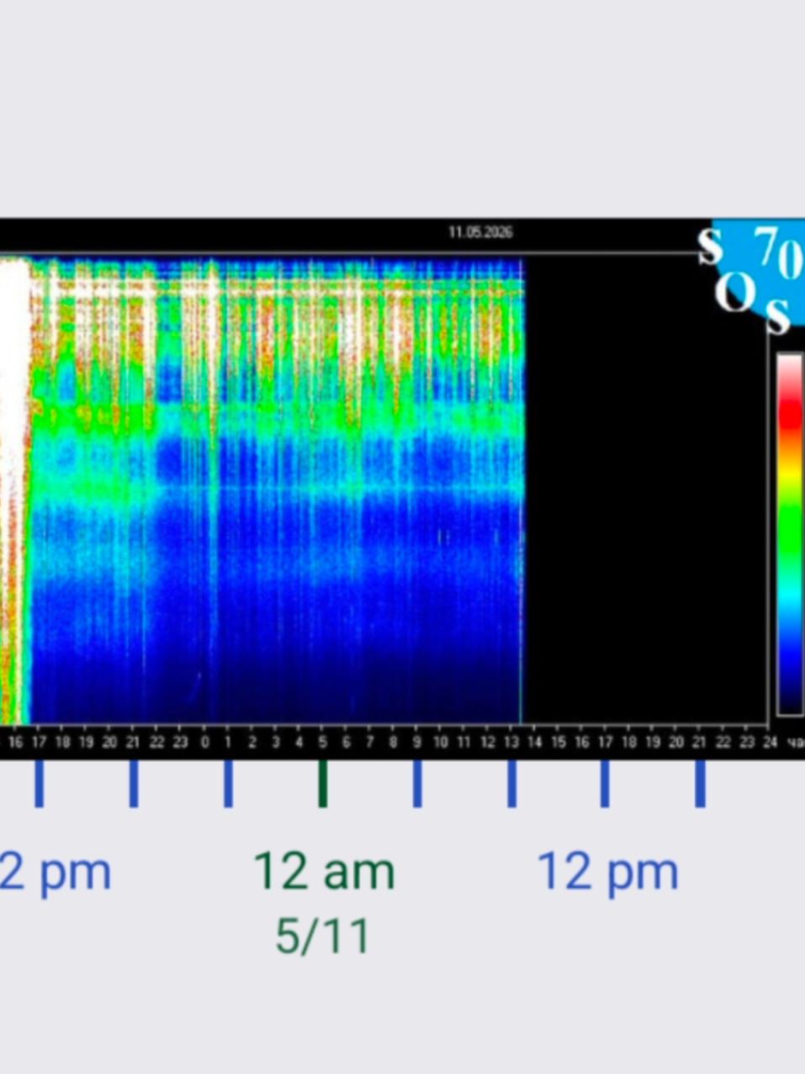Click hour label 12 on axis
805x1074 pixels.
[488, 743]
